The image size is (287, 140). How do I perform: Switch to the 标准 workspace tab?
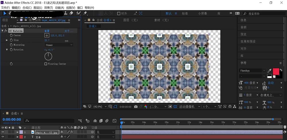click(x=185, y=13)
